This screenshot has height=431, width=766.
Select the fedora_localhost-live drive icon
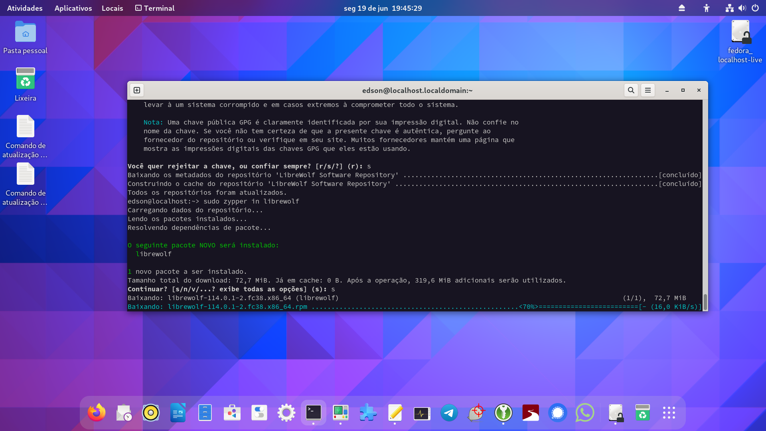(740, 42)
